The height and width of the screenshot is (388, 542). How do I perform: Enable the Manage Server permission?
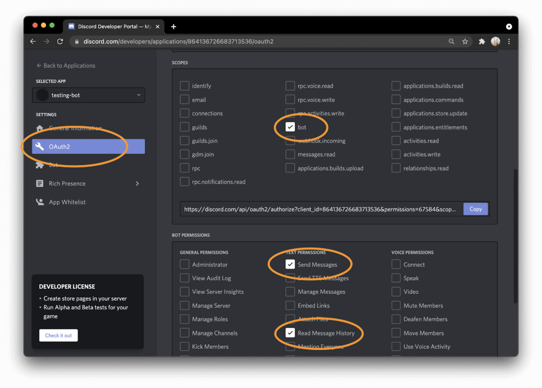coord(185,305)
